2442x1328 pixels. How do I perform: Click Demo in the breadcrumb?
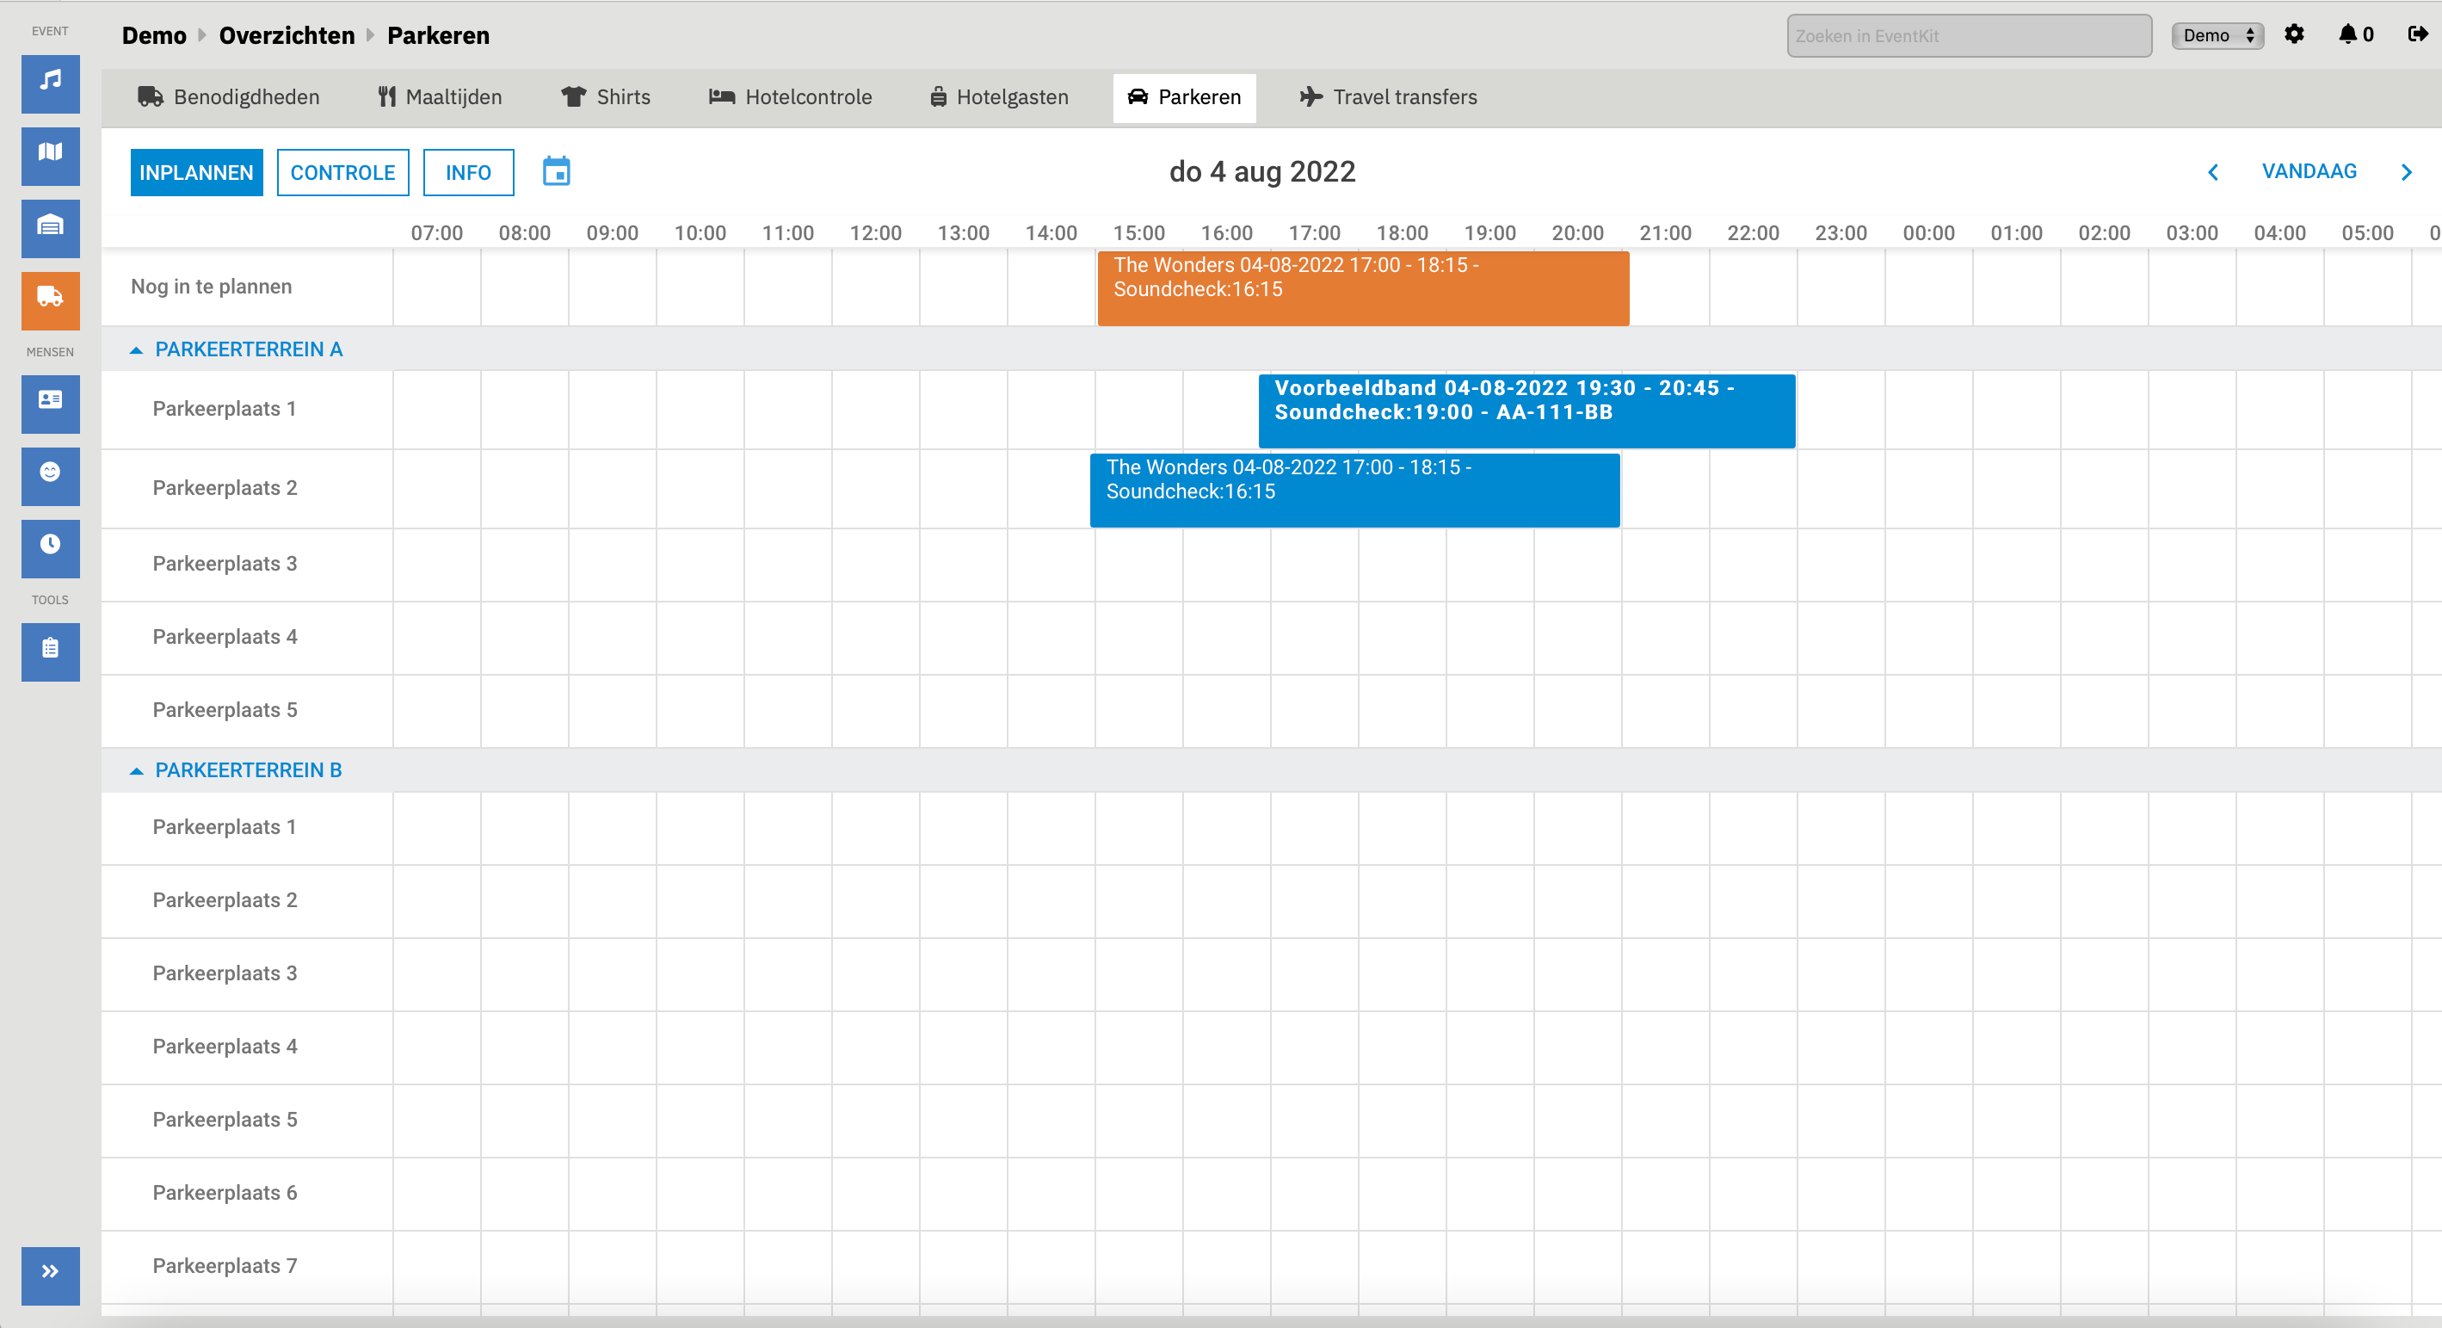(x=153, y=36)
